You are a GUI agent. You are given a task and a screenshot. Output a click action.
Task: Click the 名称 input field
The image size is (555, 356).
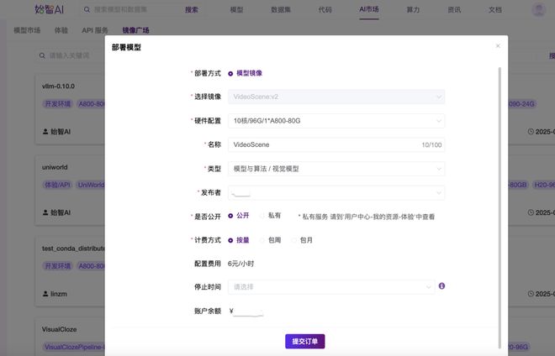pyautogui.click(x=336, y=145)
